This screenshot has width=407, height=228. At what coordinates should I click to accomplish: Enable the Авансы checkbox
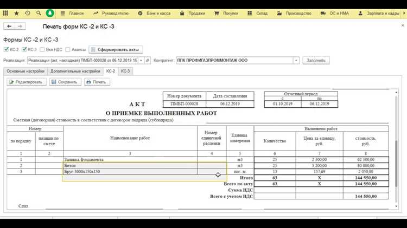click(68, 49)
